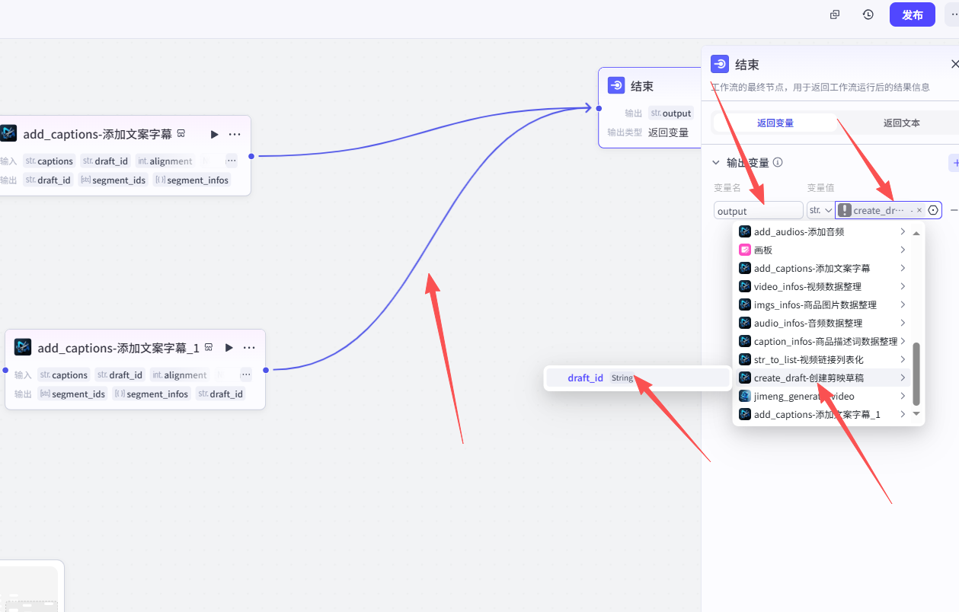The width and height of the screenshot is (959, 612).
Task: Collapse the 输出变量 section
Action: 715,162
